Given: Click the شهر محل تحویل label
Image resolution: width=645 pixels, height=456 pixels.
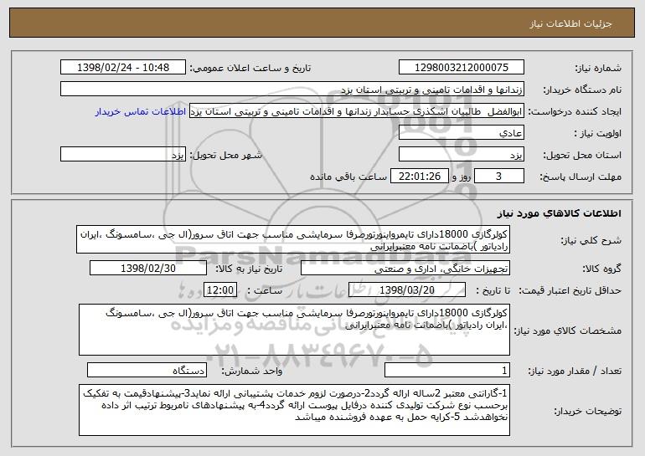Looking at the screenshot, I should click(225, 156).
